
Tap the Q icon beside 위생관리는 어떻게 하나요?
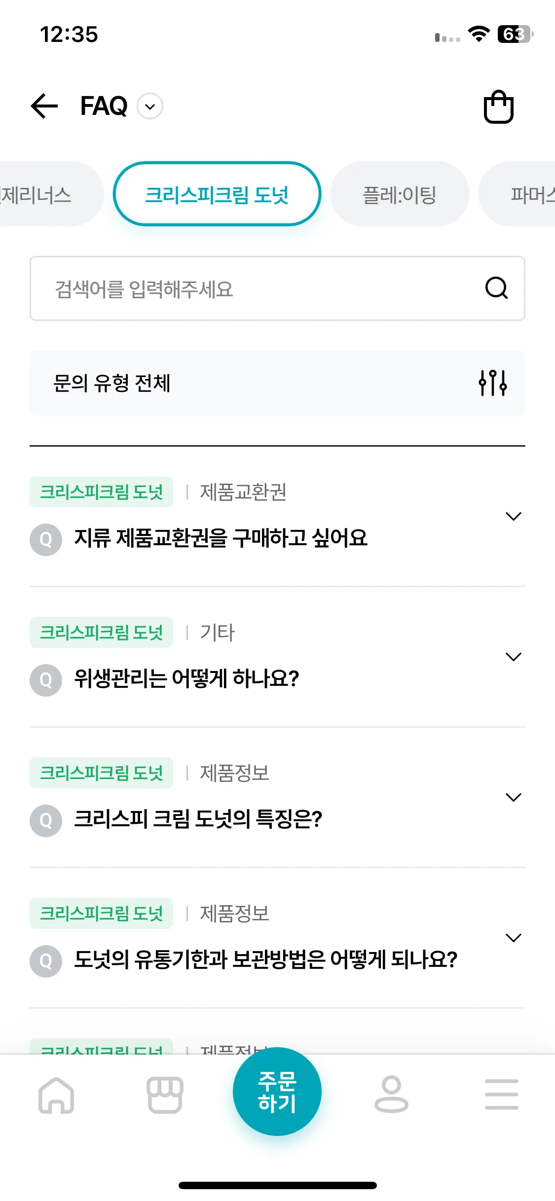(x=46, y=680)
